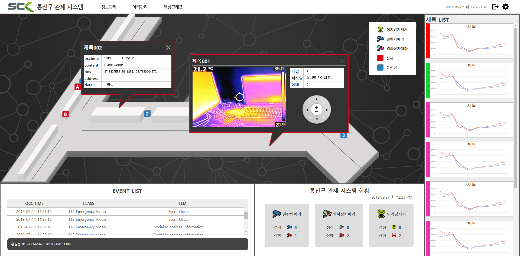Zoom in with PTZ plus button
Image resolution: width=520 pixels, height=257 pixels.
click(316, 107)
